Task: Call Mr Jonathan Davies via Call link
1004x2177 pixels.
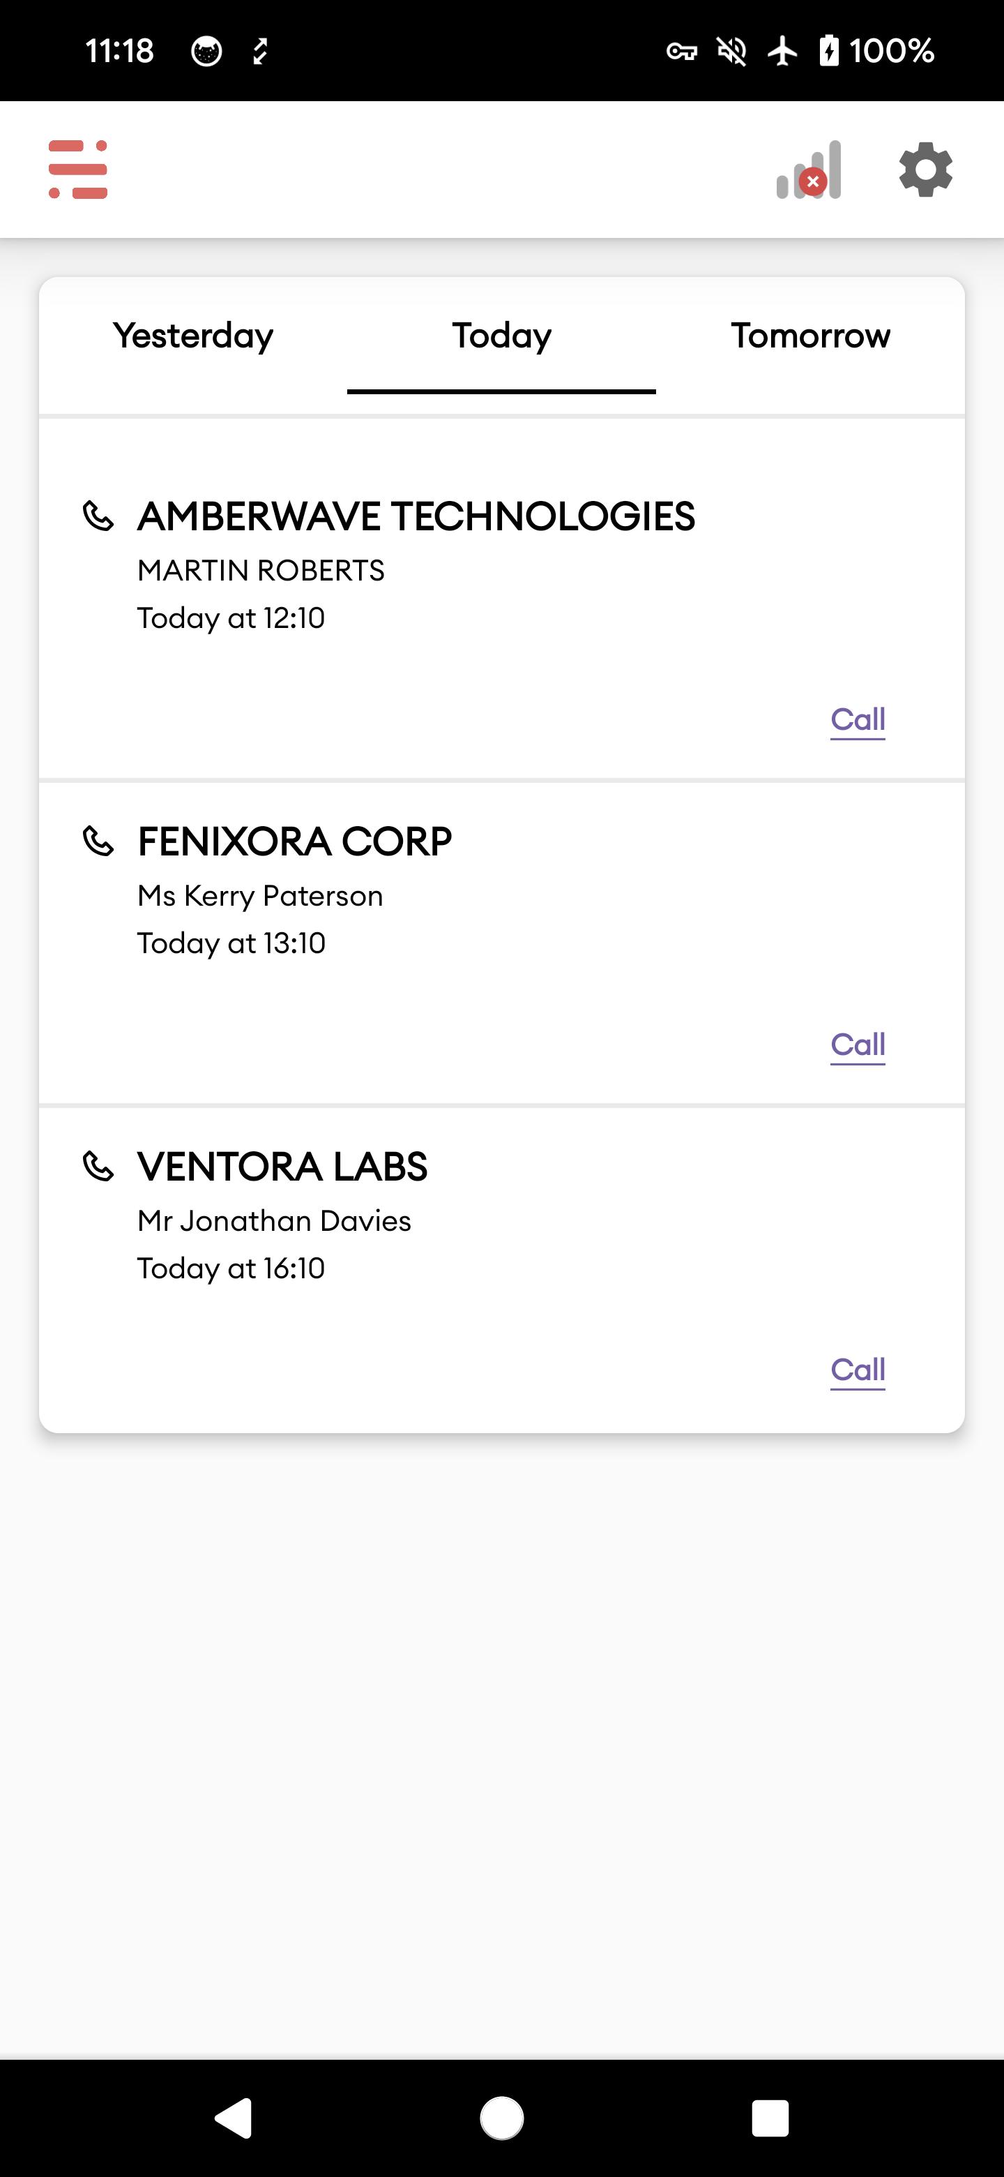Action: [x=858, y=1370]
